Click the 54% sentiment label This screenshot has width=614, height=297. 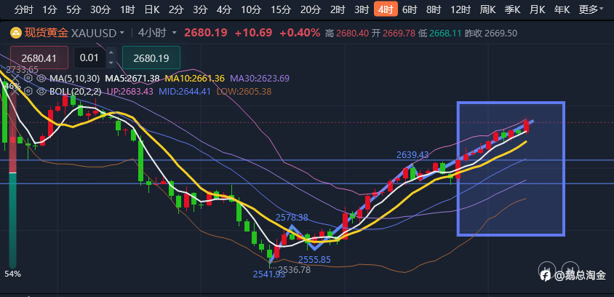12,274
